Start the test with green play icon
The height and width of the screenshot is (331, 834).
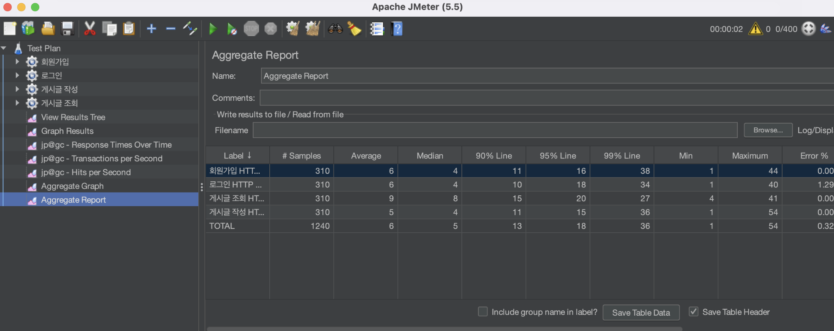coord(213,29)
